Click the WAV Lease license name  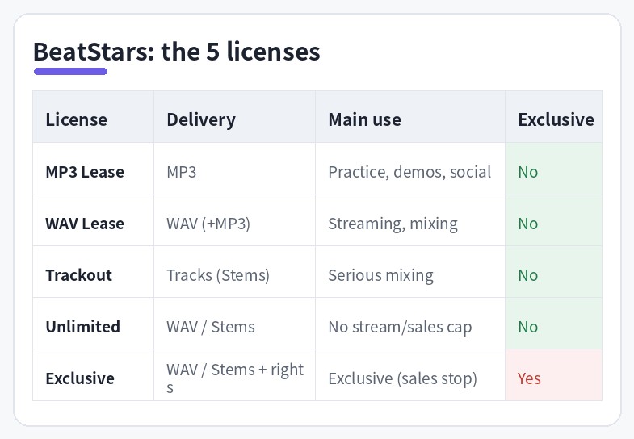coord(85,224)
